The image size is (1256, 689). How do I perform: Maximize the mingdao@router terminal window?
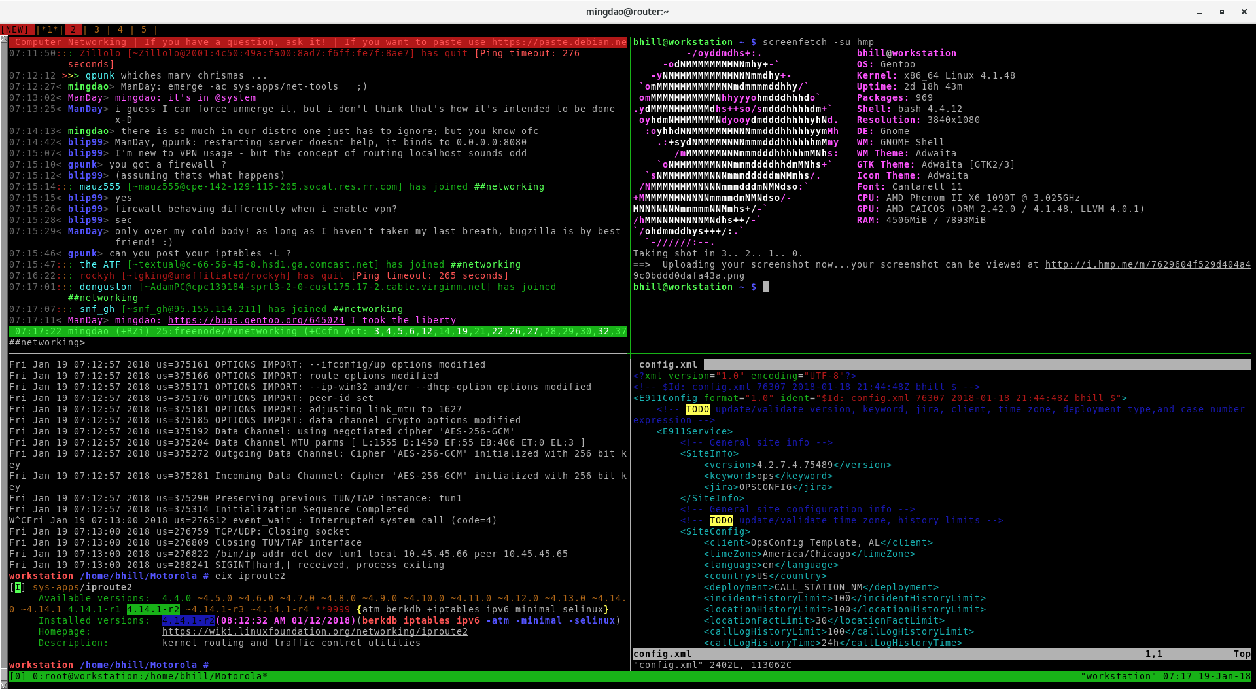(x=1222, y=12)
